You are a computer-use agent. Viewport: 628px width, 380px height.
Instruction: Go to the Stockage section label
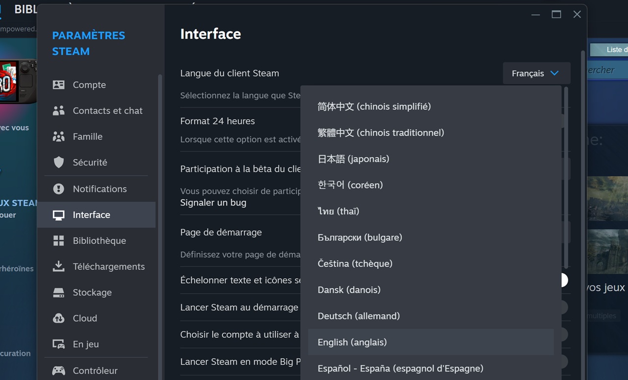[92, 292]
